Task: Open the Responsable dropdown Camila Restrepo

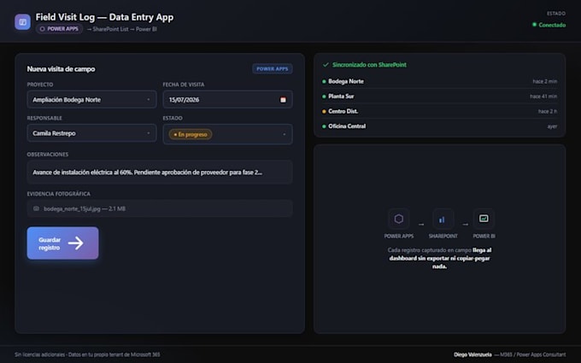Action: click(92, 133)
